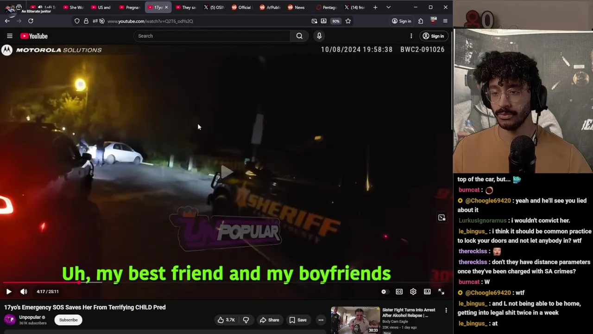This screenshot has width=593, height=334.
Task: Open Firefox account Sign in button
Action: coord(402,21)
